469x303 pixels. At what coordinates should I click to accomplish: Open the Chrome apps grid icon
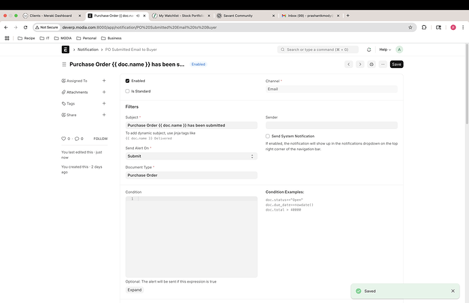tap(7, 38)
